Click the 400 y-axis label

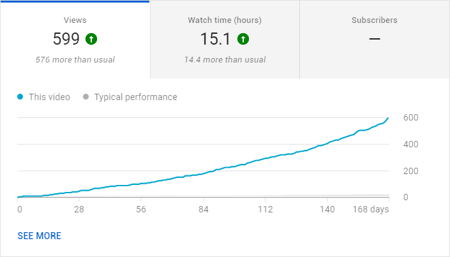pyautogui.click(x=410, y=144)
